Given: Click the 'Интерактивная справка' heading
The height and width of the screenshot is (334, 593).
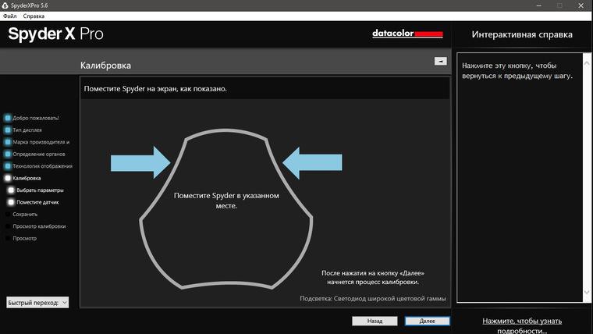Looking at the screenshot, I should [x=522, y=34].
